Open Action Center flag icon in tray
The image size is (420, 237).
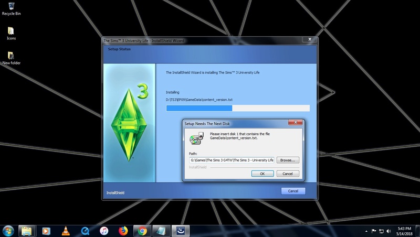(x=374, y=231)
